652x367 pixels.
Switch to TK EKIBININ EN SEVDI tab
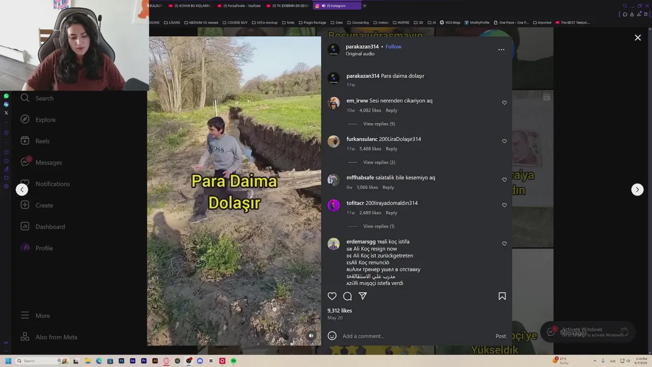[288, 6]
